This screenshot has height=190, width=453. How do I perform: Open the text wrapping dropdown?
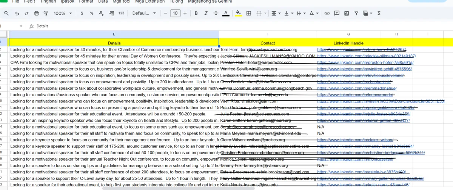301,13
